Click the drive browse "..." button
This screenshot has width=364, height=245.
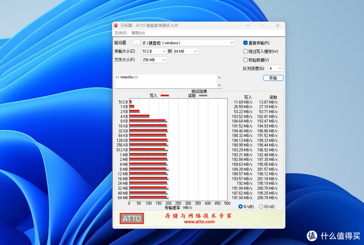[136, 43]
